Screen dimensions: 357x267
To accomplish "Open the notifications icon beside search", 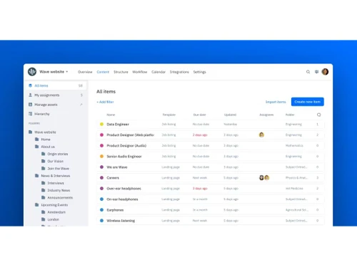I will point(316,72).
